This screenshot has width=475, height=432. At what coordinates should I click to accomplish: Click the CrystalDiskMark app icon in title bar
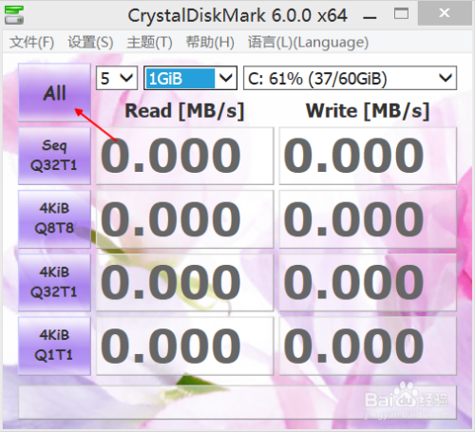pos(14,15)
